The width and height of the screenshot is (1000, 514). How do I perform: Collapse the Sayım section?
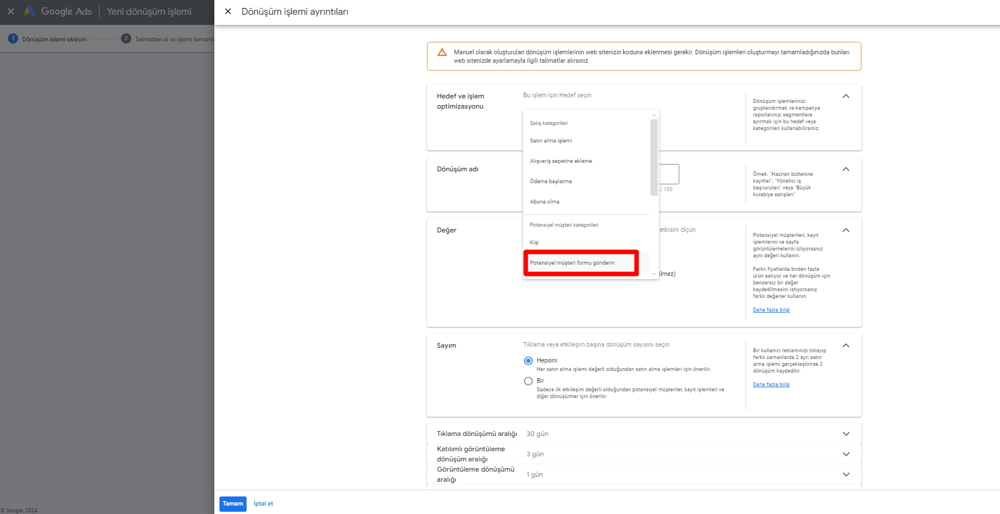click(846, 345)
